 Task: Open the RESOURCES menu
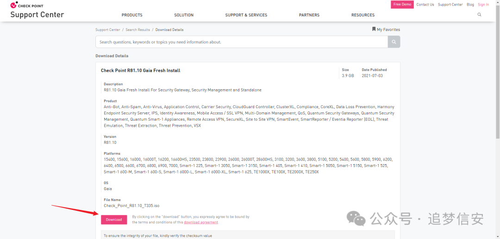pyautogui.click(x=363, y=15)
